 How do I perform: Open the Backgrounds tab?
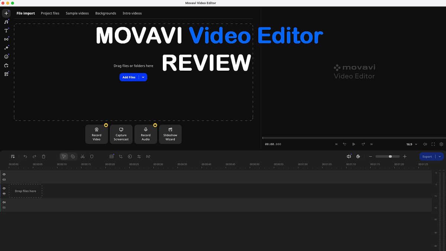click(106, 13)
